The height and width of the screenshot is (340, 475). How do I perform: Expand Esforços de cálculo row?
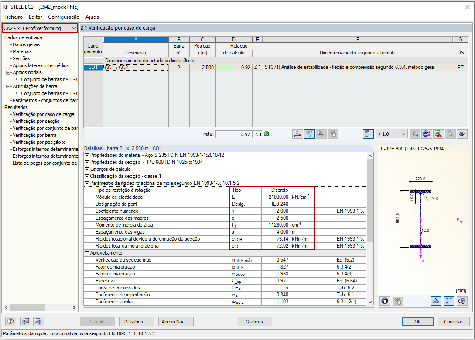tap(87, 169)
